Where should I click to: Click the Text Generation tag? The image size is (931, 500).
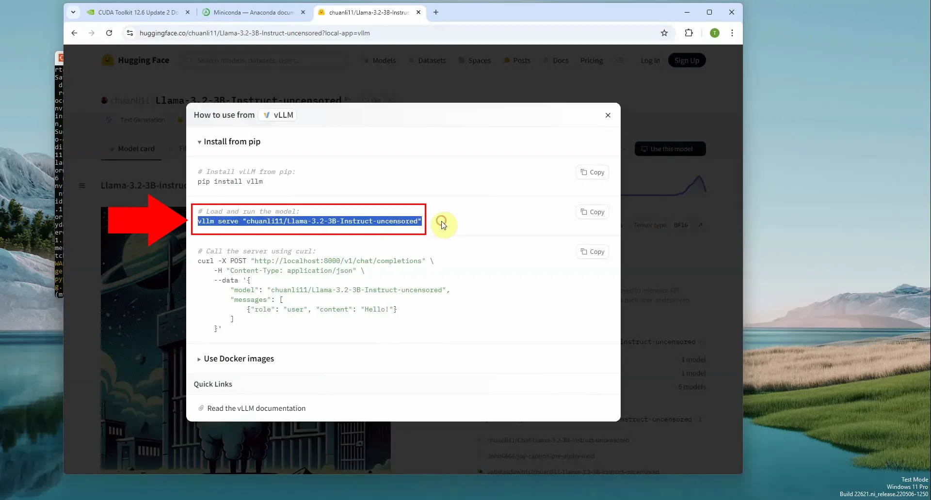[x=137, y=120]
